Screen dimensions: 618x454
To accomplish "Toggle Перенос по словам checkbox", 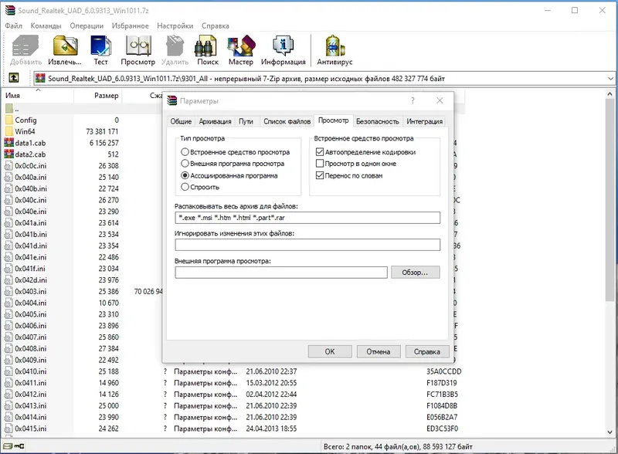I will coord(320,175).
